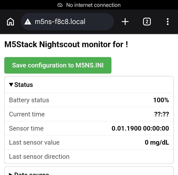Tap the browser home icon

coord(10,22)
